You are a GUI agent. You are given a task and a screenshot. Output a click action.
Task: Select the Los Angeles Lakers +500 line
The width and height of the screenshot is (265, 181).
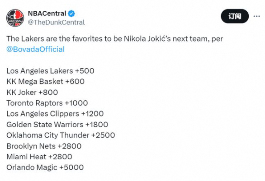click(x=50, y=71)
